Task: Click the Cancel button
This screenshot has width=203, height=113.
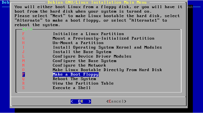Action: click(x=116, y=101)
